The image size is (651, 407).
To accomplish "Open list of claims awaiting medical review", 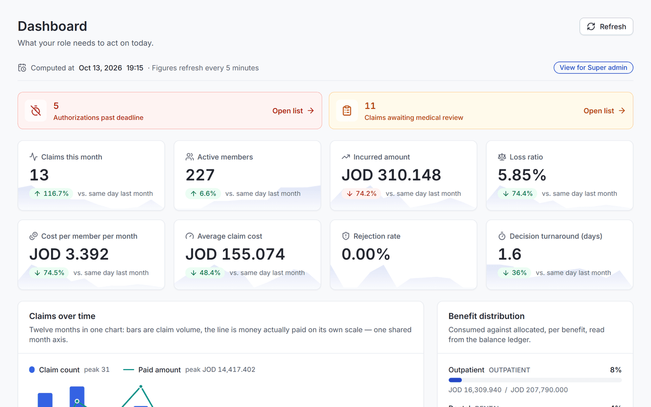I will coord(604,111).
